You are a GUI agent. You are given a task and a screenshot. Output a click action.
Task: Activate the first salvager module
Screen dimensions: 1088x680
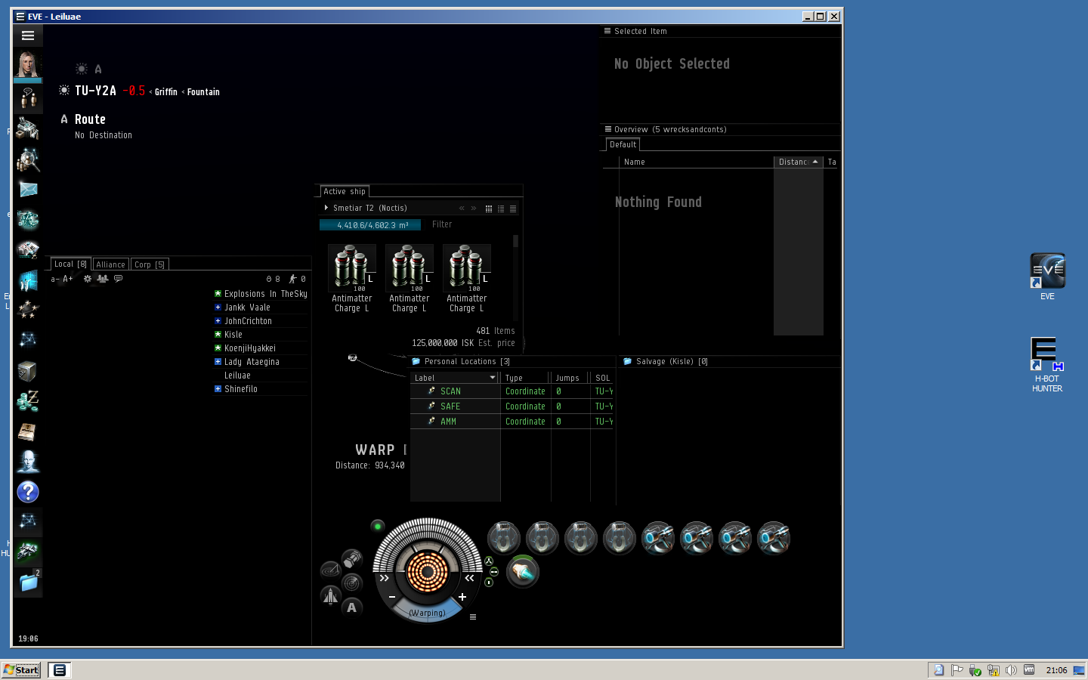click(658, 538)
